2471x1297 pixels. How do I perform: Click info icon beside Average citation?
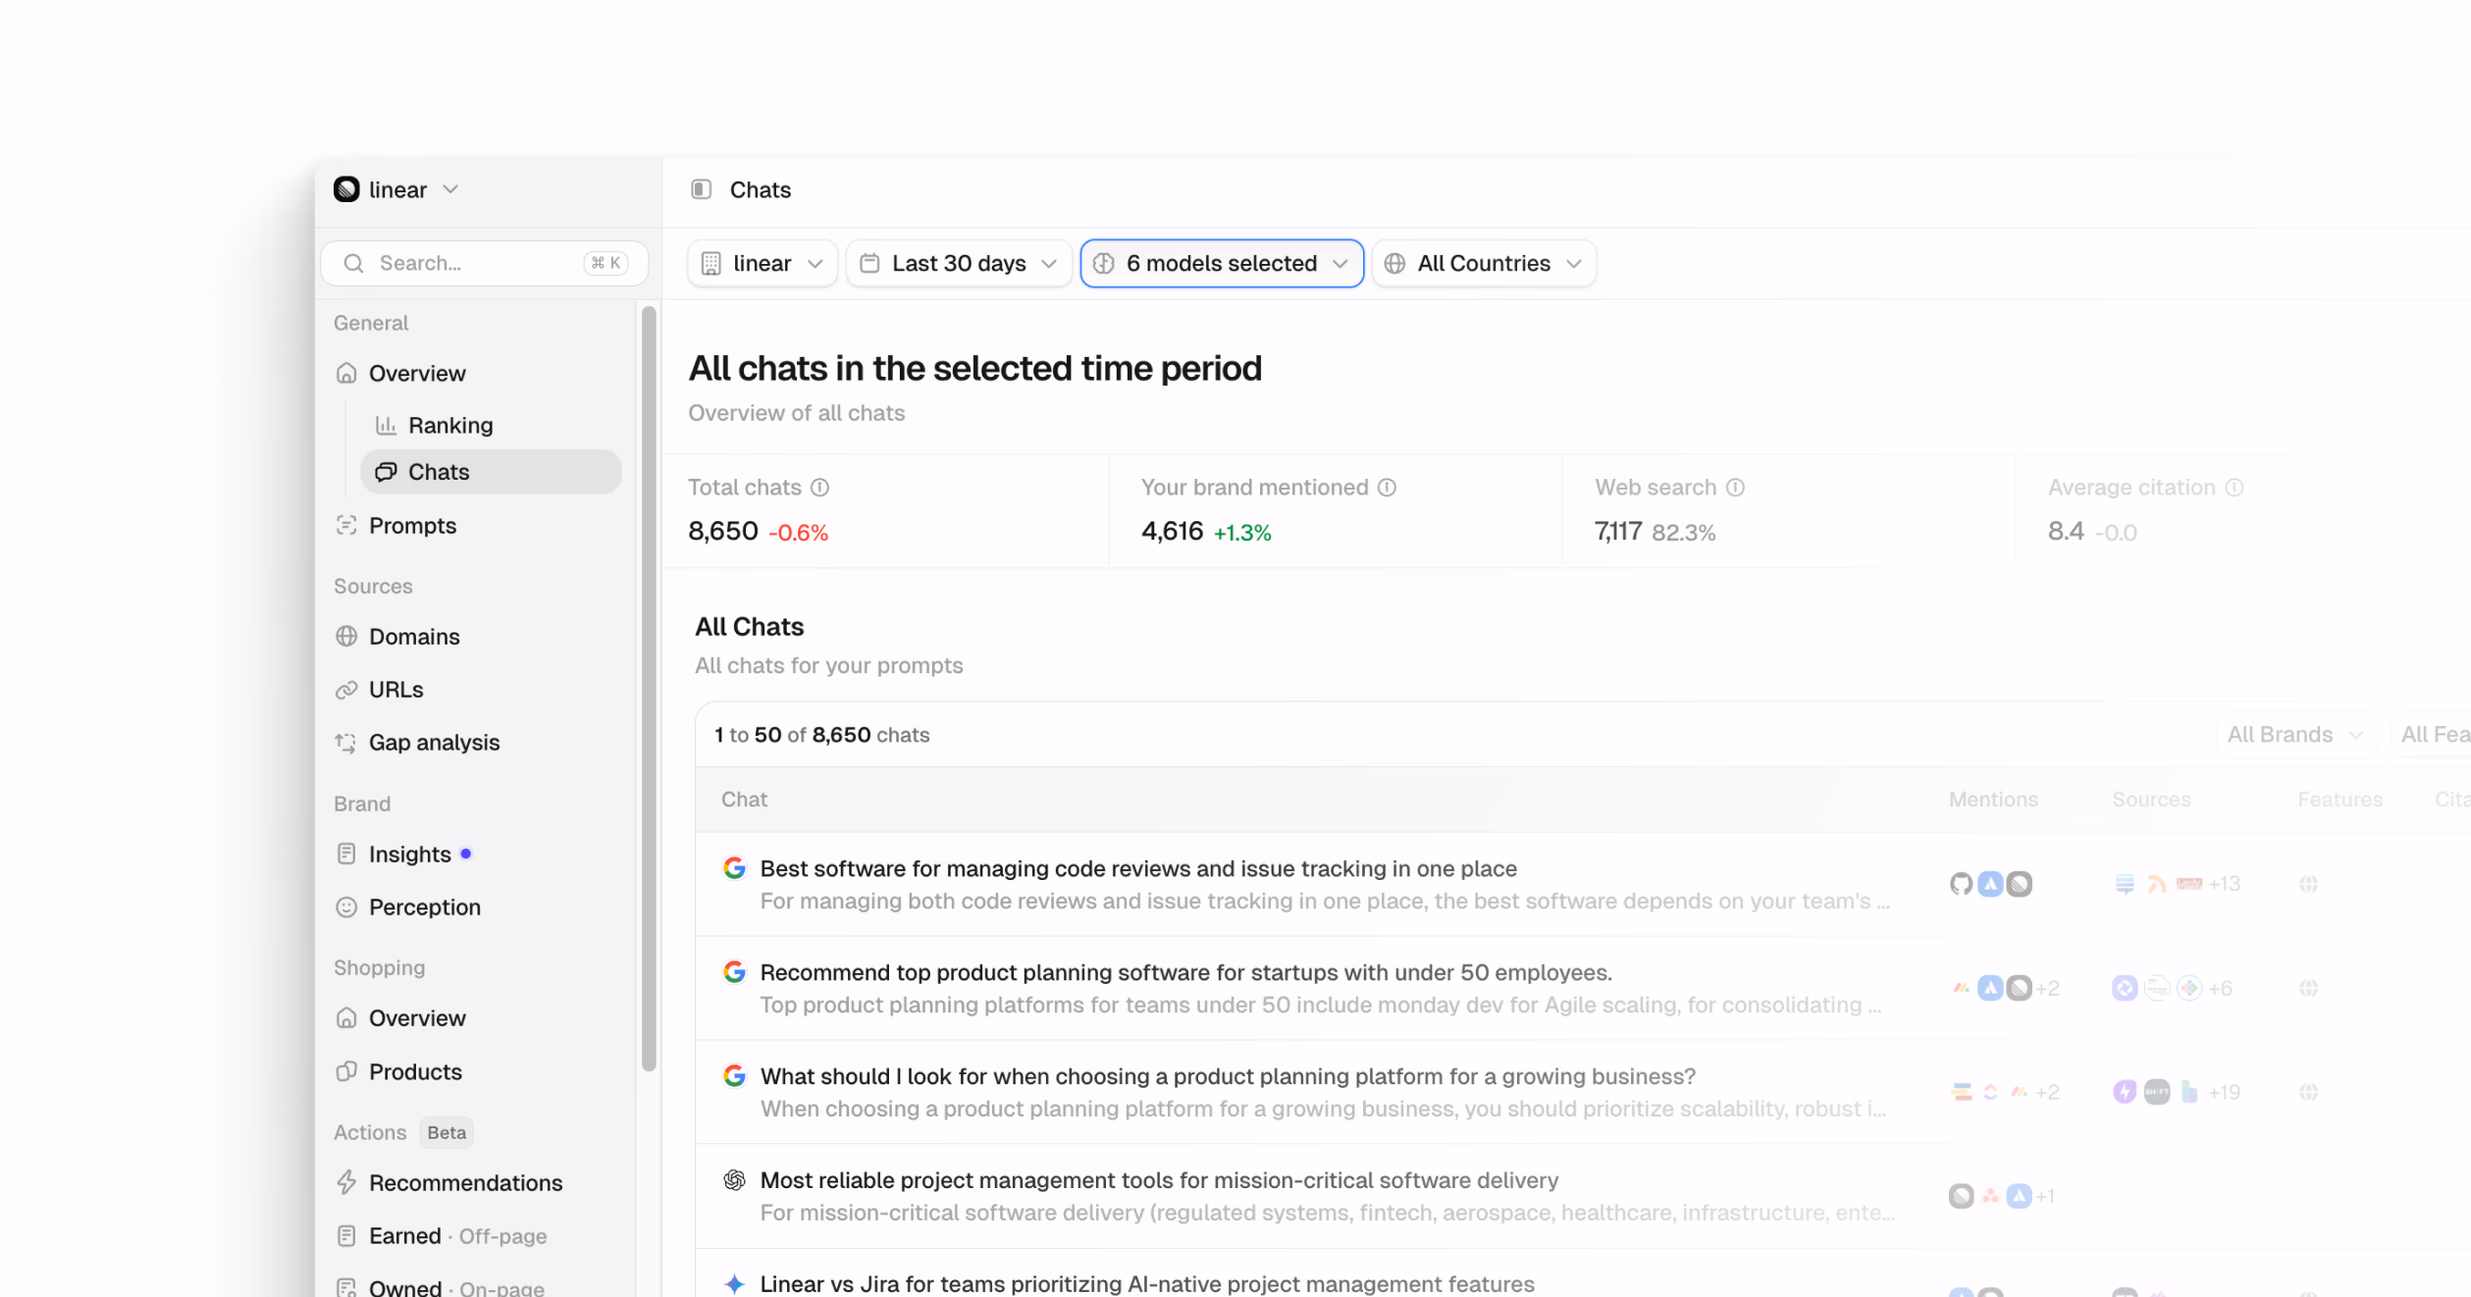[x=2234, y=488]
